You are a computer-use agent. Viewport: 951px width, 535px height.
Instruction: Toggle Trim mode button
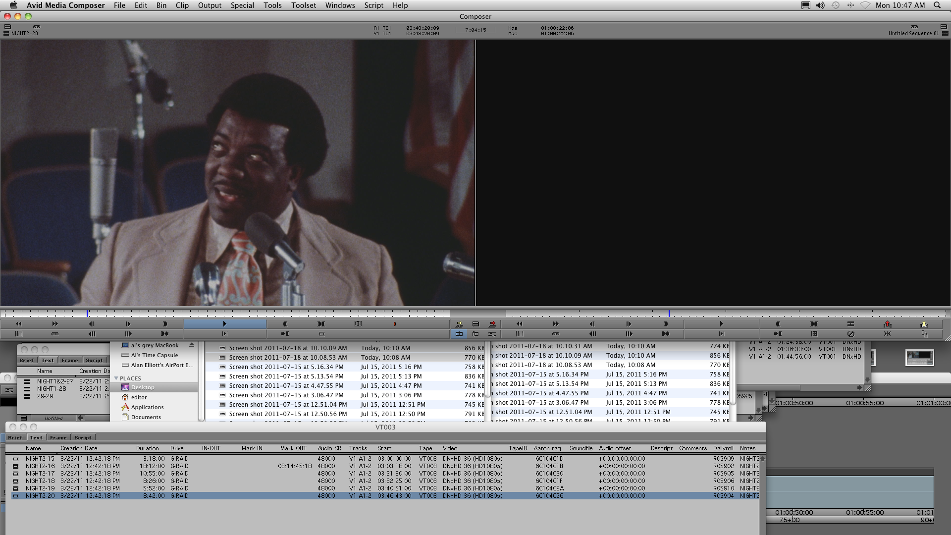[x=475, y=334]
